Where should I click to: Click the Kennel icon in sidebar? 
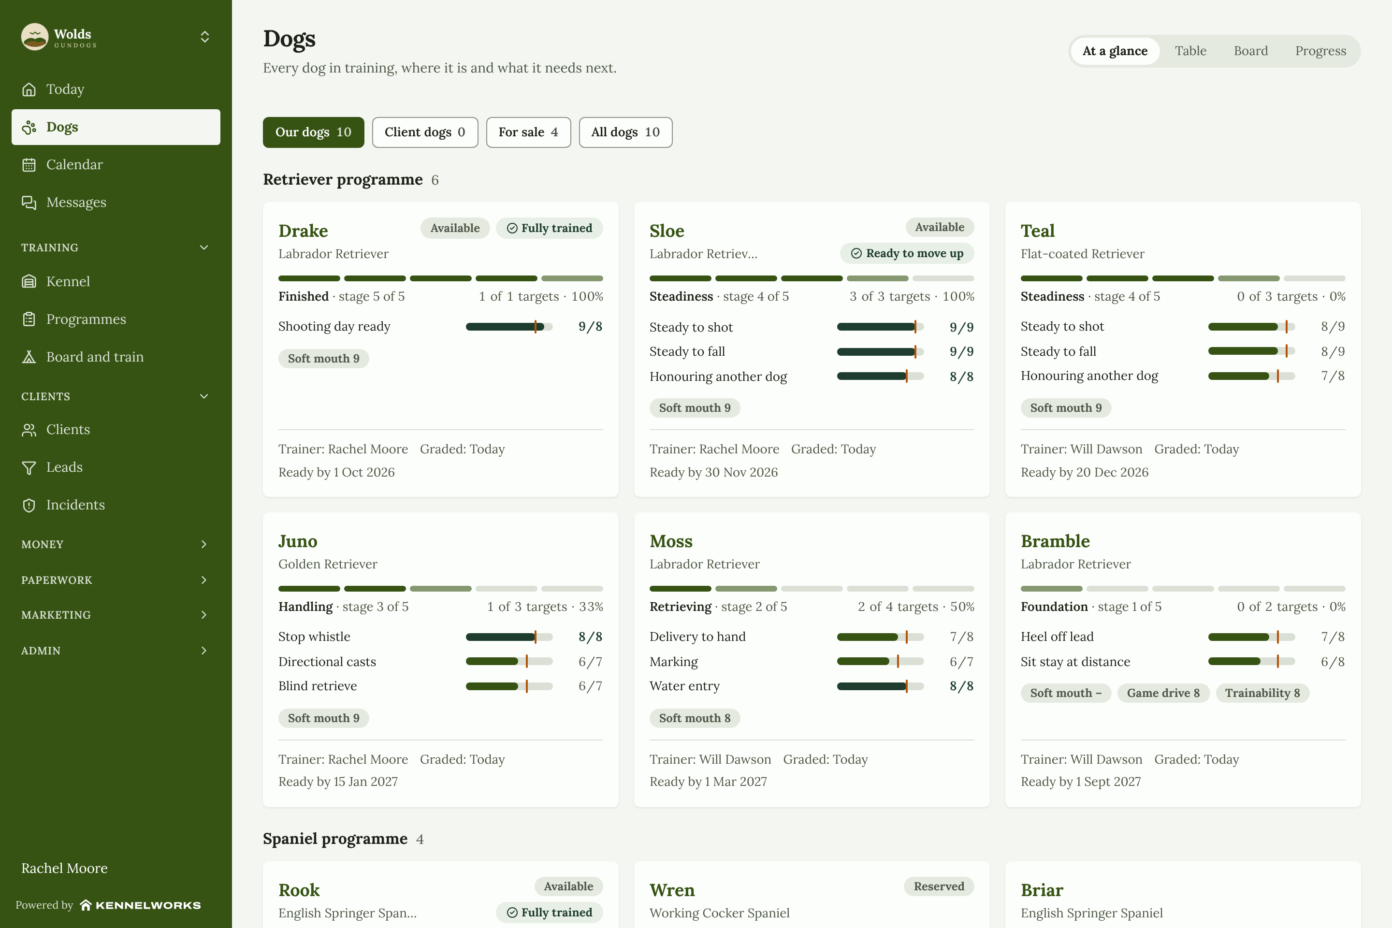tap(29, 282)
